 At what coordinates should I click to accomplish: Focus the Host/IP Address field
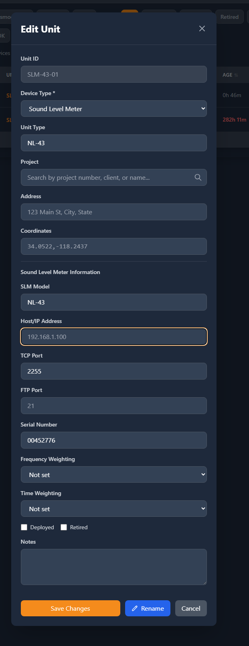pos(113,337)
